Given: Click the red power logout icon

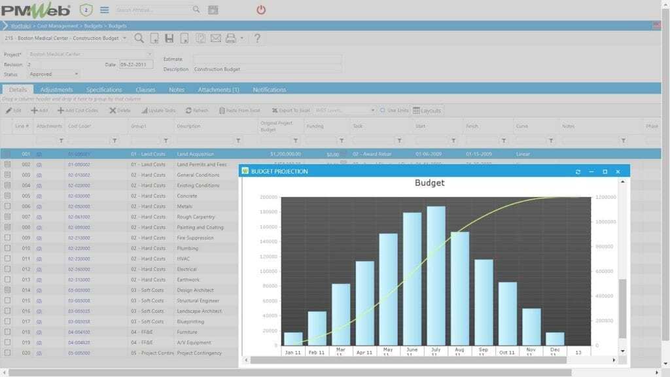Looking at the screenshot, I should point(261,10).
